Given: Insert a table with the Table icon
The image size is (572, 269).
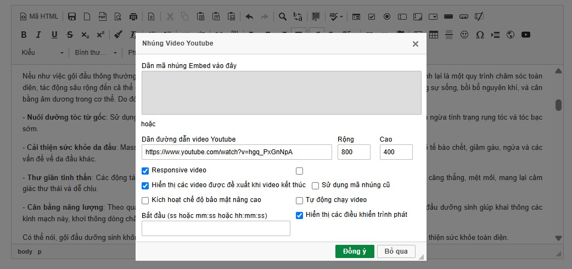Looking at the screenshot, I should (433, 35).
